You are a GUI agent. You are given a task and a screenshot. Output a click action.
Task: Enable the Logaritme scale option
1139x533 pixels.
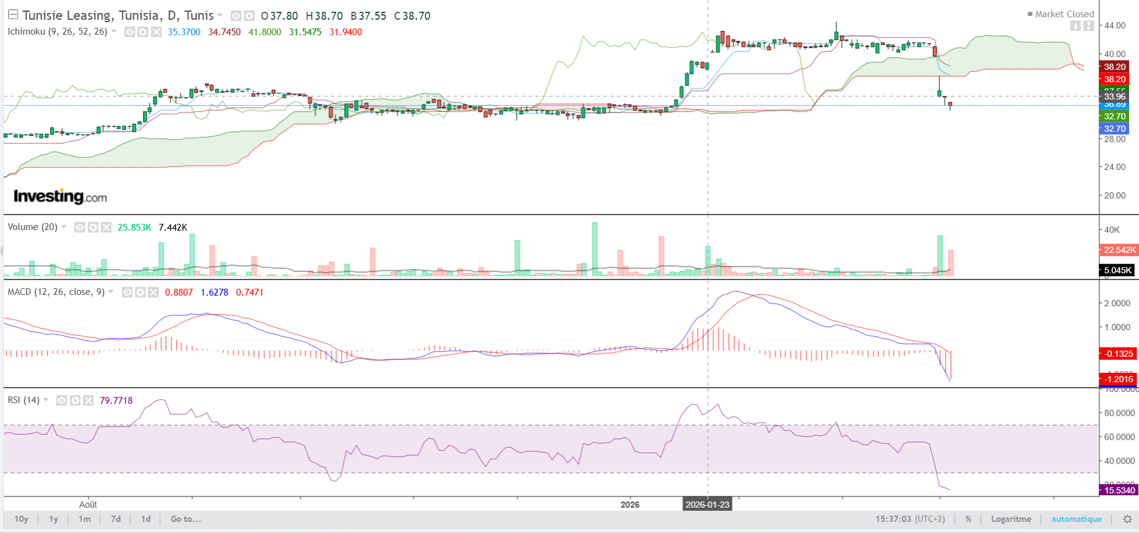[1011, 519]
